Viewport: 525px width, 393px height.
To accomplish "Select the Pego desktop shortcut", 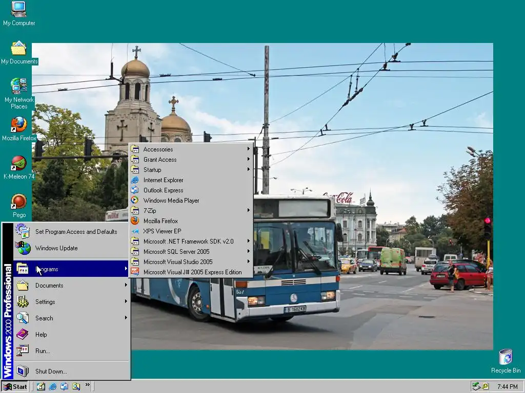I will [x=19, y=206].
